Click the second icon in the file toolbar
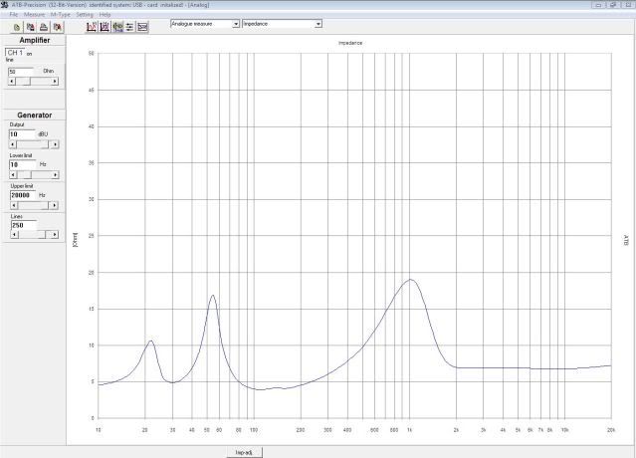 [31, 27]
